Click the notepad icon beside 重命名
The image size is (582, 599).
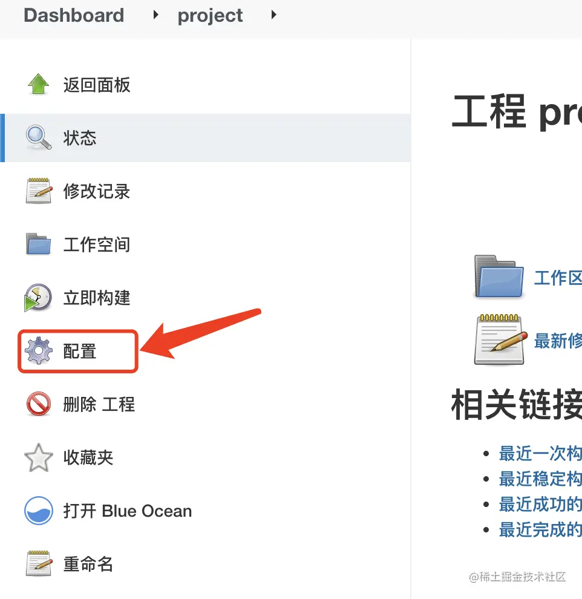[x=39, y=563]
